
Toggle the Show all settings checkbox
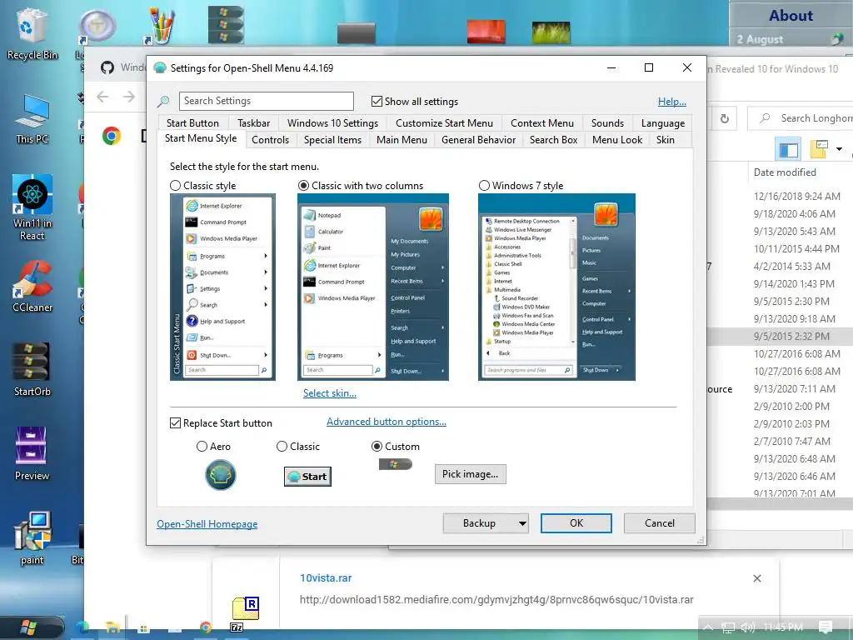[x=377, y=101]
